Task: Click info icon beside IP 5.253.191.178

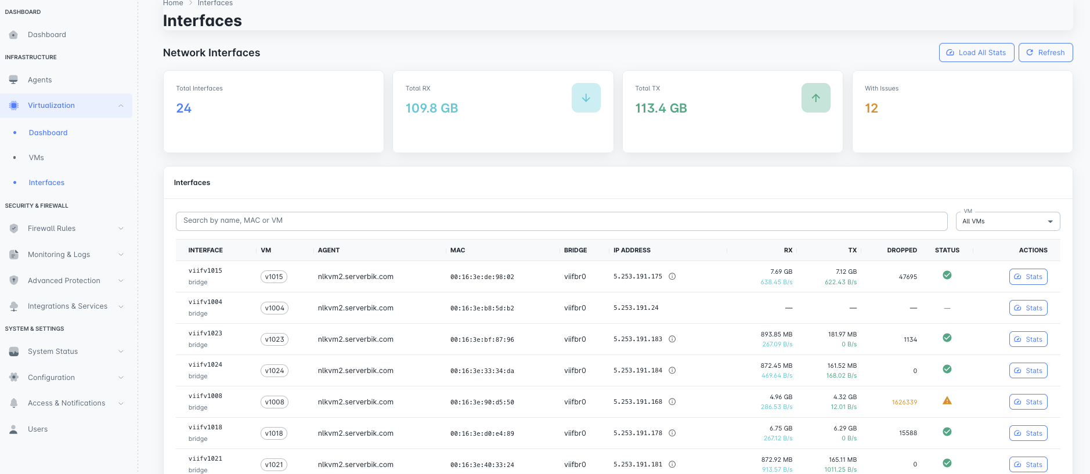Action: 672,433
